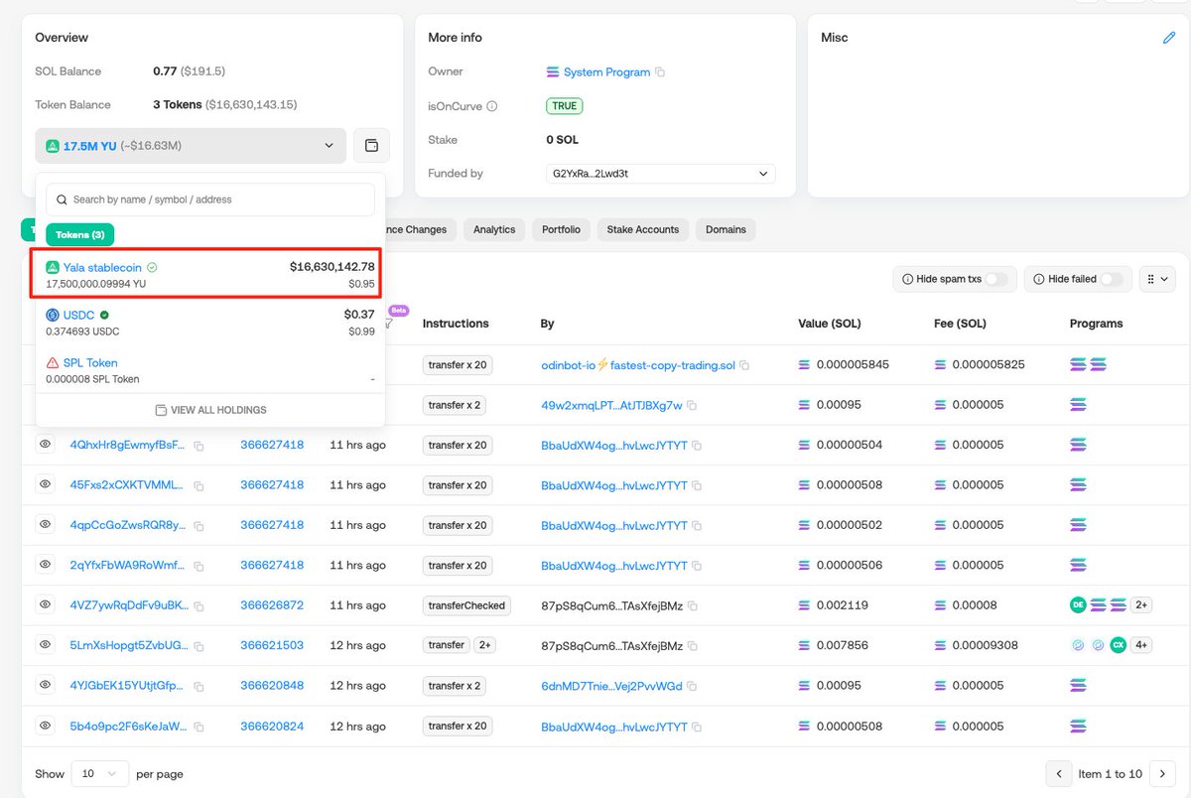Click the square icon button beside the 17.5M YU dropdown
Image resolution: width=1191 pixels, height=798 pixels.
[372, 146]
